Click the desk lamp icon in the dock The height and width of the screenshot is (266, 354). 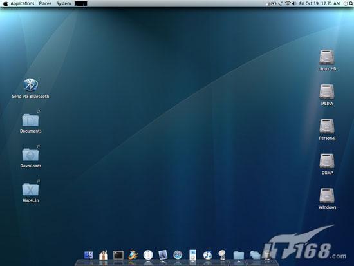pos(222,255)
